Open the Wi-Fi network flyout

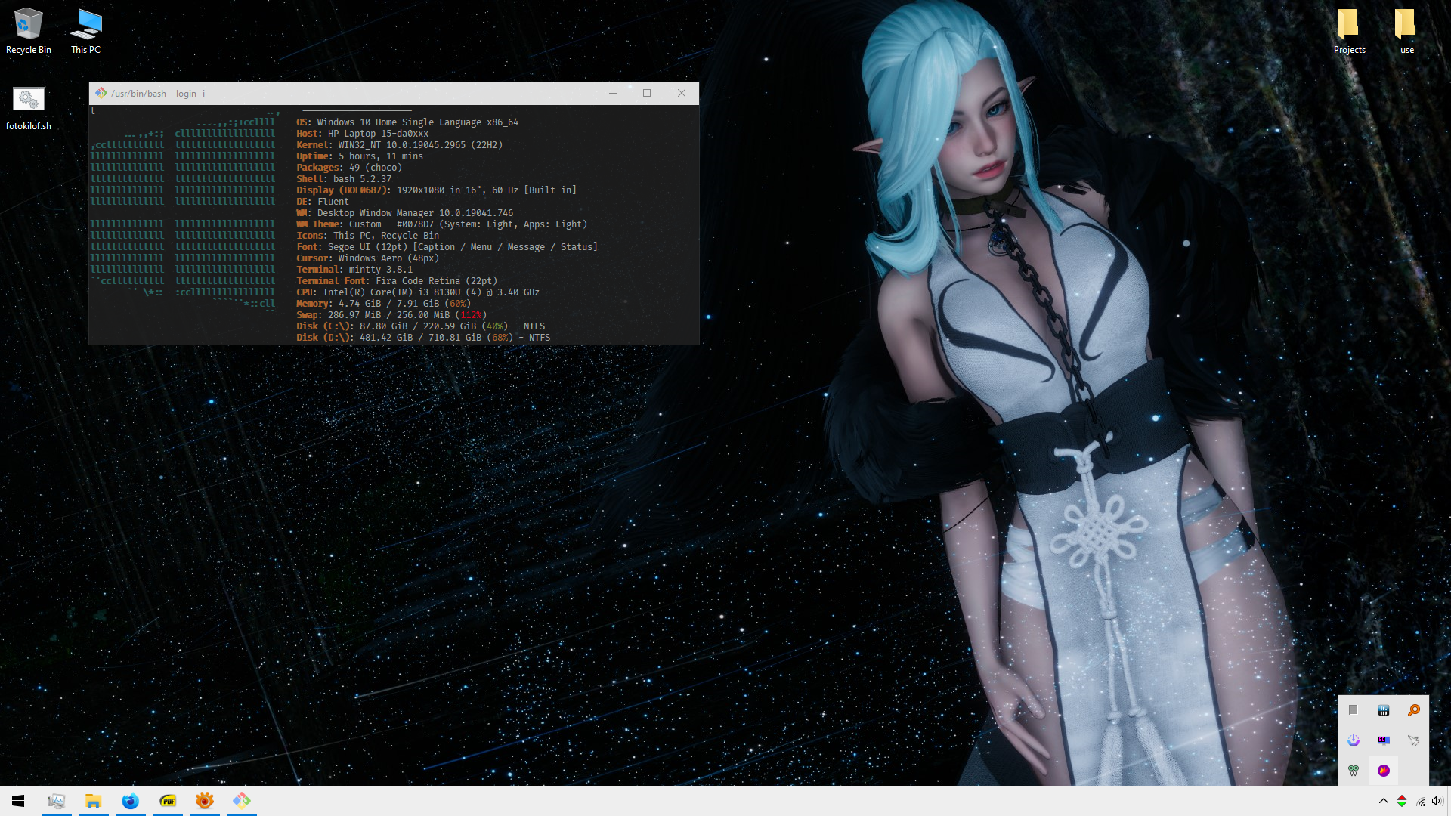[1421, 801]
